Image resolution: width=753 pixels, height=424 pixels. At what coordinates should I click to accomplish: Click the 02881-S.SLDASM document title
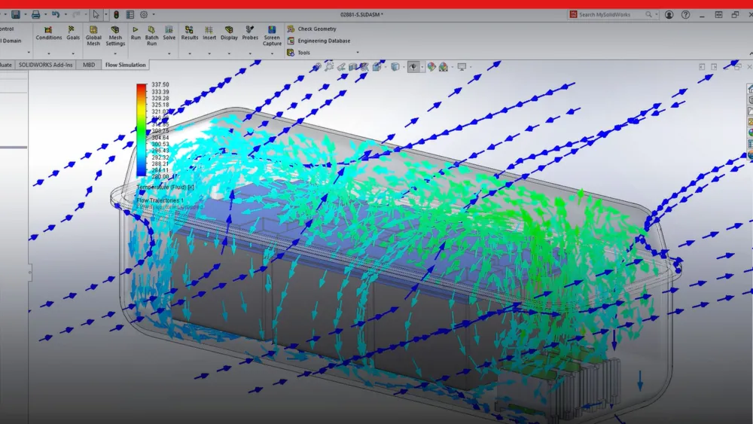(x=361, y=15)
